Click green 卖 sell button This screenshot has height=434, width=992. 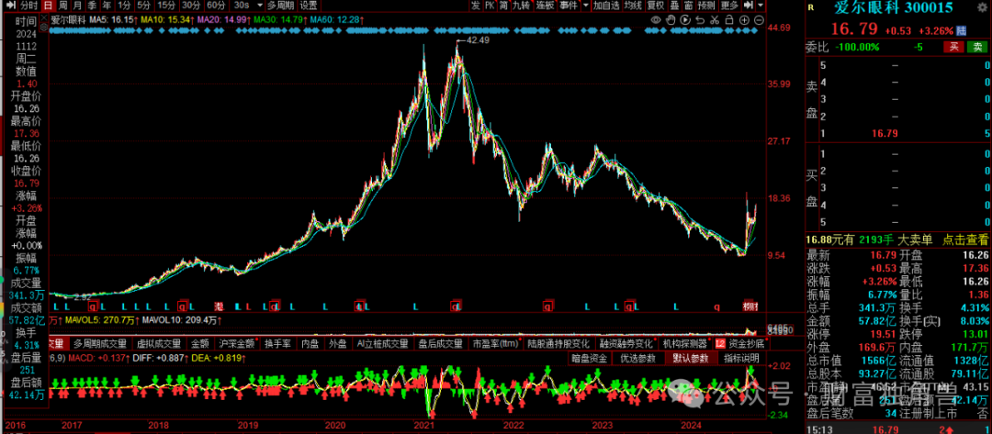click(x=977, y=47)
